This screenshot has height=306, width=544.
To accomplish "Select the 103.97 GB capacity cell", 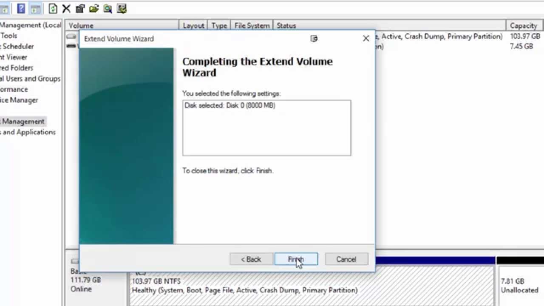I will click(x=525, y=37).
